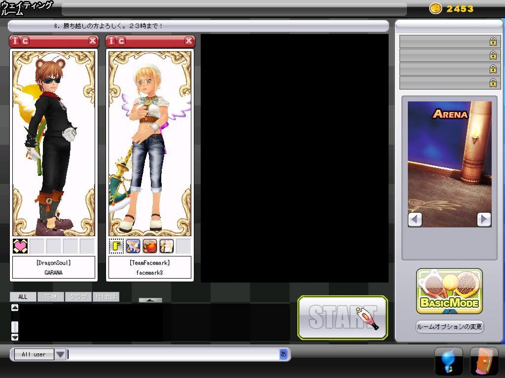Expand the chat panel with the up arrow tab

pos(150,300)
